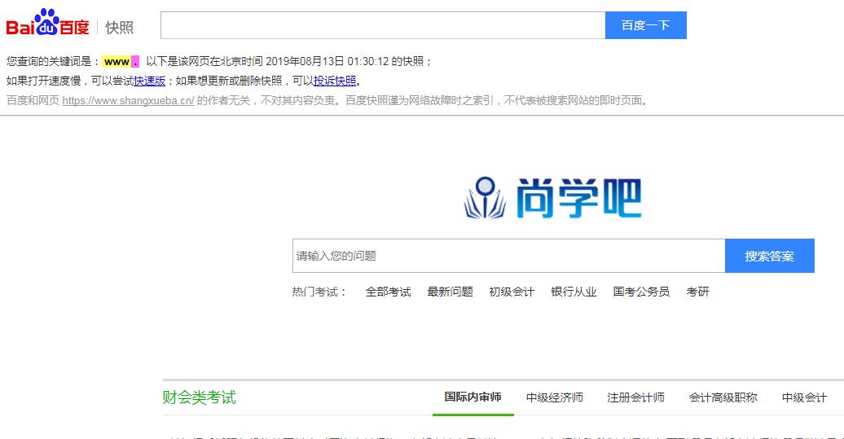
Task: Click the 尚学吧 site logo
Action: click(553, 198)
